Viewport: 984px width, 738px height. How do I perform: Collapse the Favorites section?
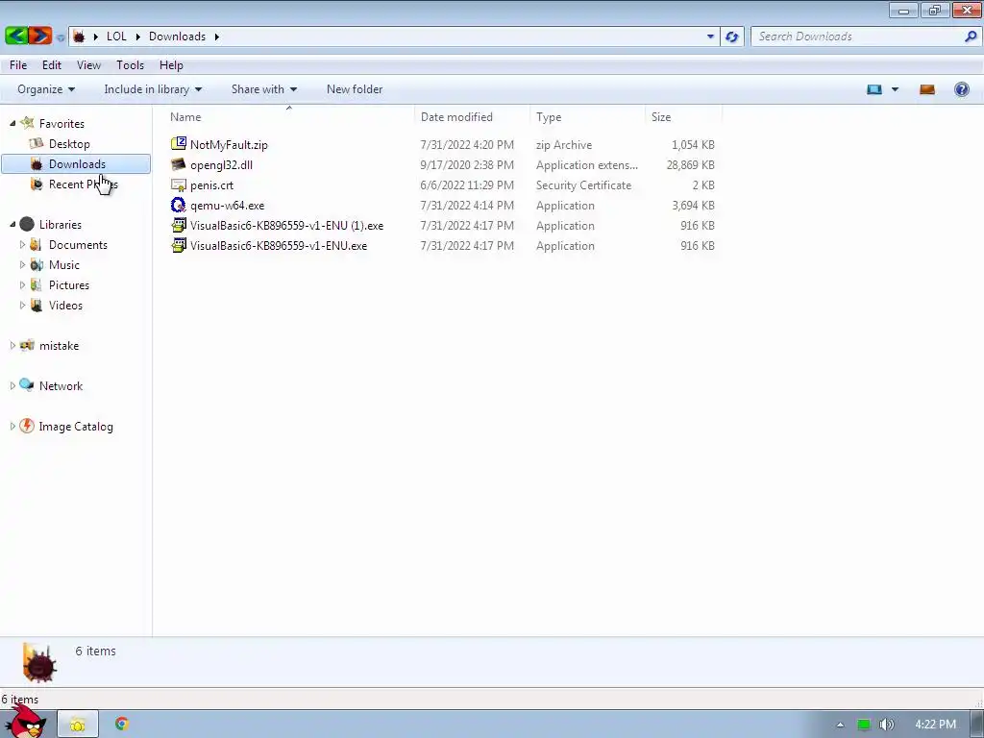coord(12,124)
